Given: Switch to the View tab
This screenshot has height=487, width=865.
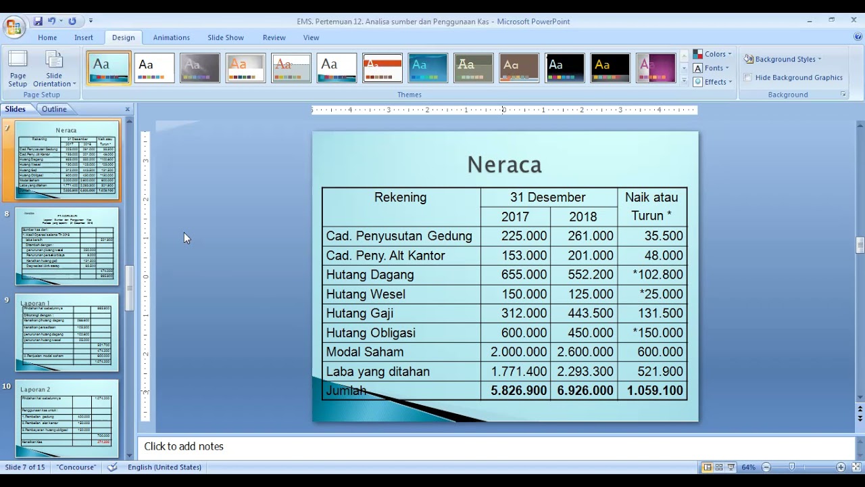Looking at the screenshot, I should (x=311, y=37).
